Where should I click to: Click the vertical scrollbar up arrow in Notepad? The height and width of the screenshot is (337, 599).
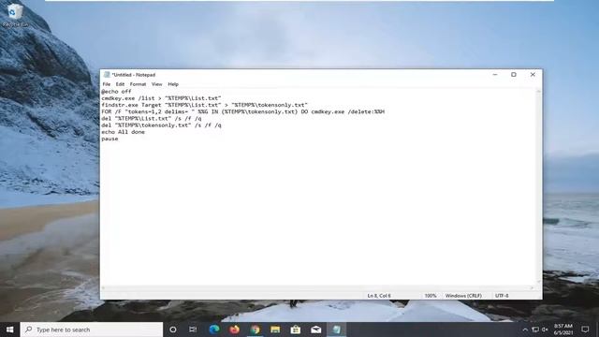click(539, 92)
